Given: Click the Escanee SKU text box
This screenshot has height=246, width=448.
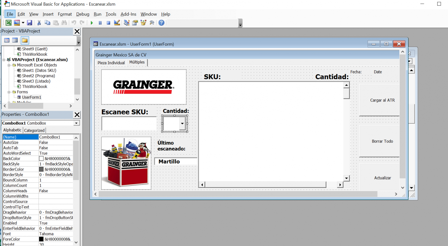Looking at the screenshot, I should [129, 123].
